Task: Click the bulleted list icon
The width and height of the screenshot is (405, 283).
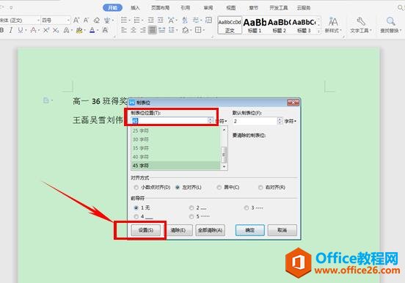Action: pyautogui.click(x=124, y=20)
